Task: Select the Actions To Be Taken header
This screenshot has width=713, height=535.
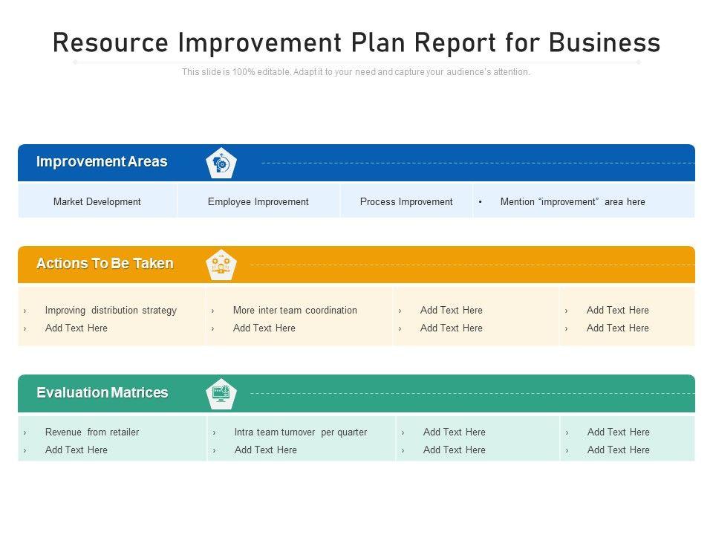Action: (105, 264)
